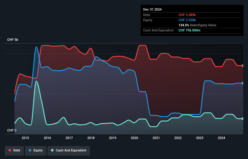This screenshot has height=159, width=248.
Task: Click the teal Cash And Equivalent legend dot
Action: click(52, 150)
